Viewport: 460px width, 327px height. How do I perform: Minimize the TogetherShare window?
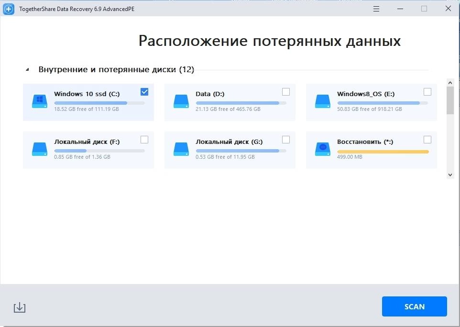click(400, 9)
